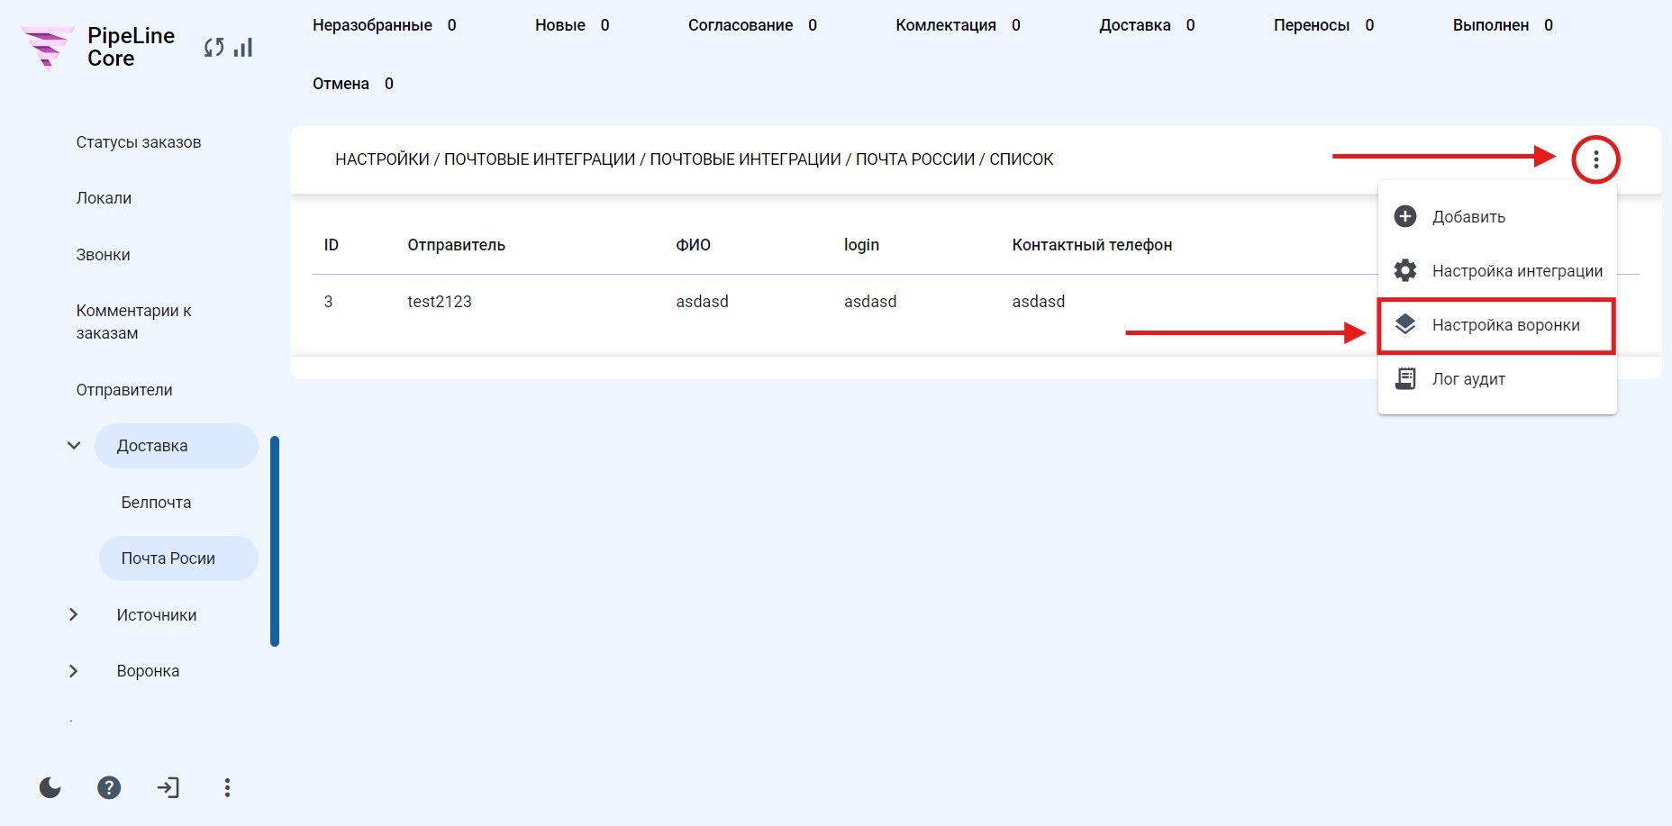The image size is (1672, 826).
Task: Filter by Новые status counter
Action: click(x=572, y=25)
